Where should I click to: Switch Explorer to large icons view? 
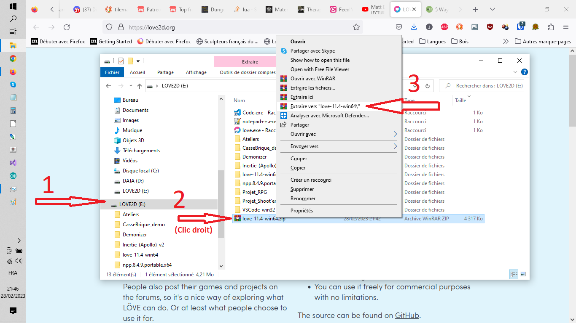[x=523, y=274]
